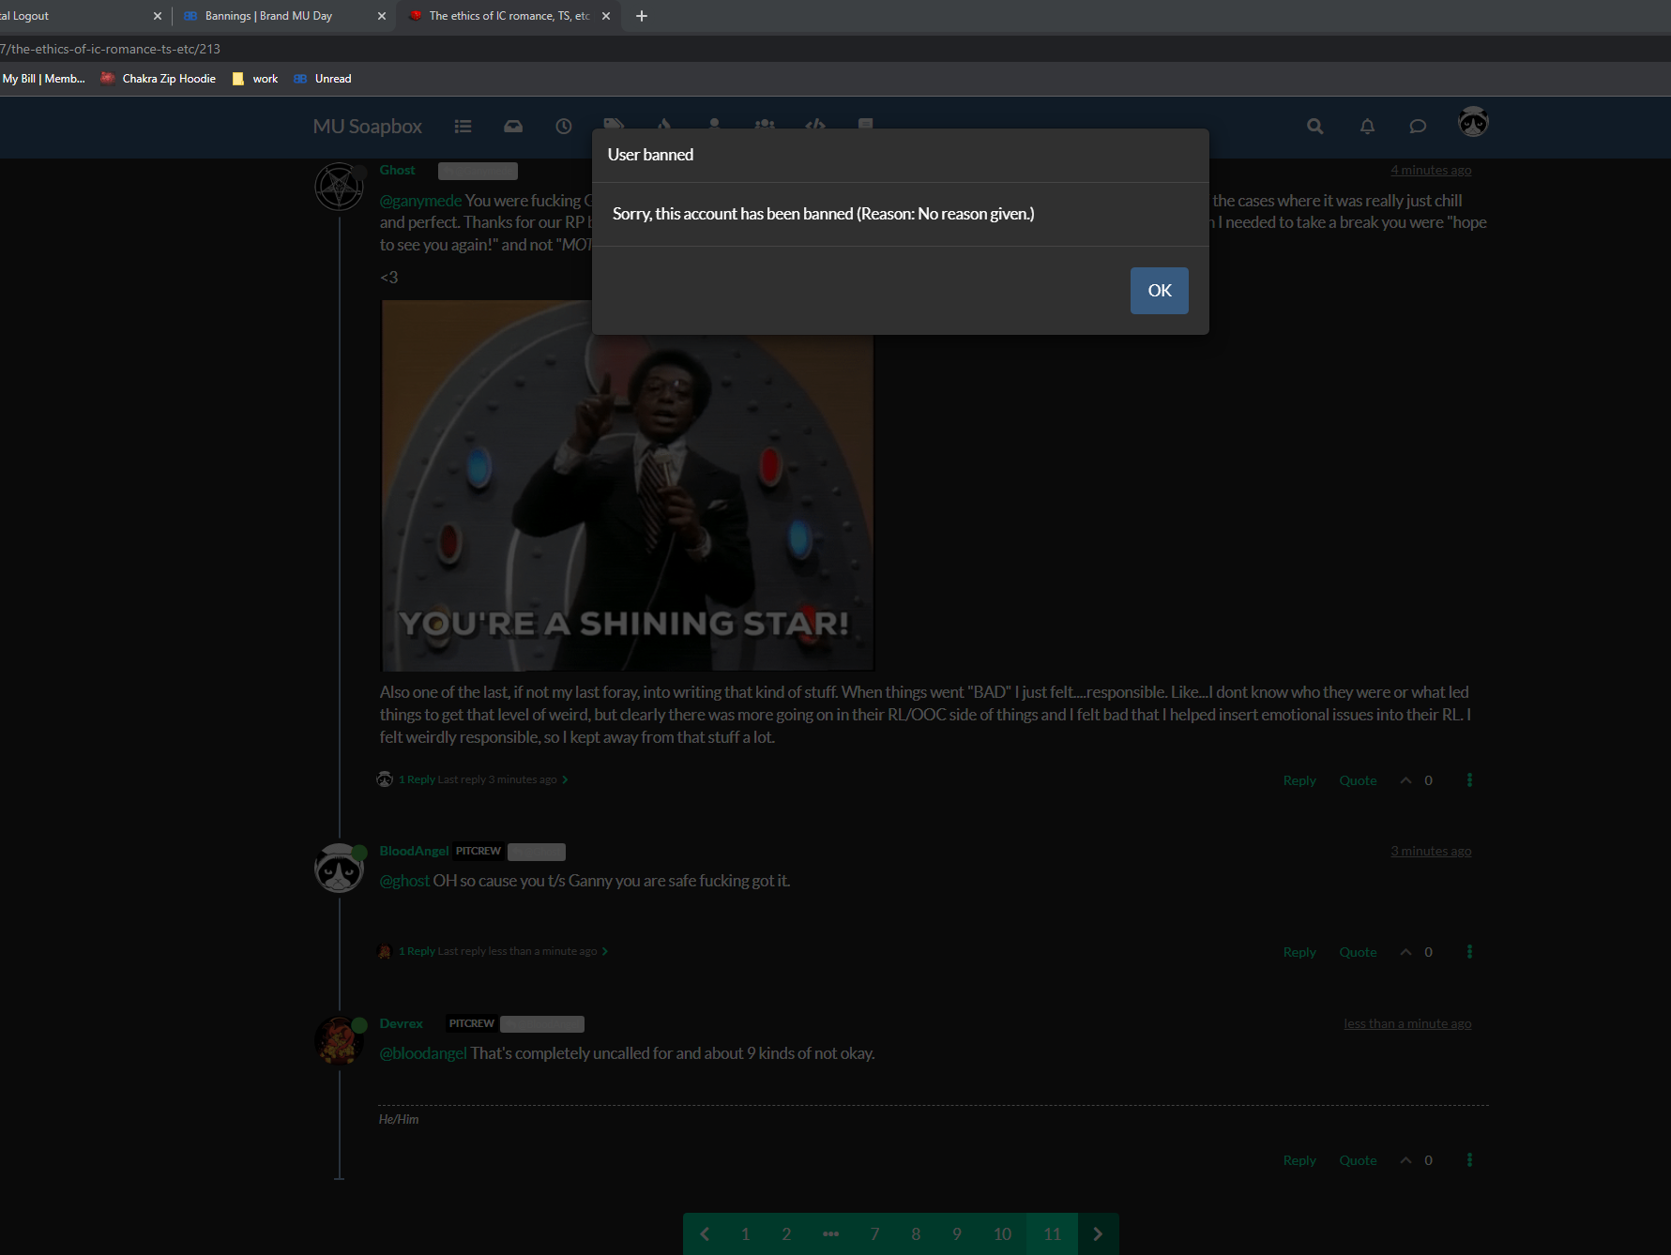Open the Unread inbox icon in navbar
Viewport: 1671px width, 1255px height.
tap(513, 127)
